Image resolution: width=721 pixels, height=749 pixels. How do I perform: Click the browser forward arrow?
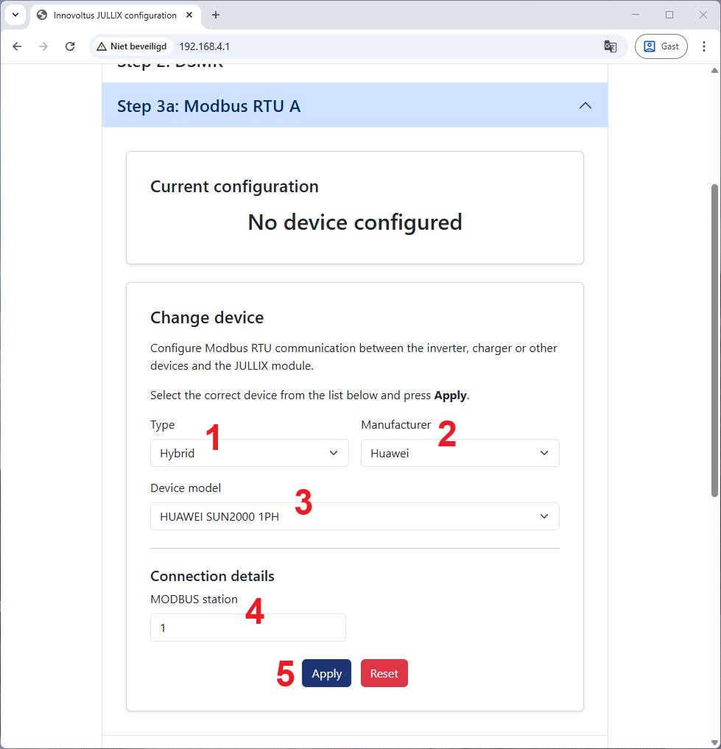pyautogui.click(x=43, y=46)
